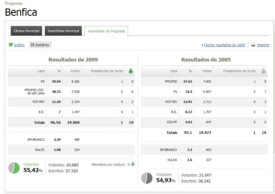Select PPD/PSD row in 2005 results
The width and height of the screenshot is (275, 194).
pos(204,81)
